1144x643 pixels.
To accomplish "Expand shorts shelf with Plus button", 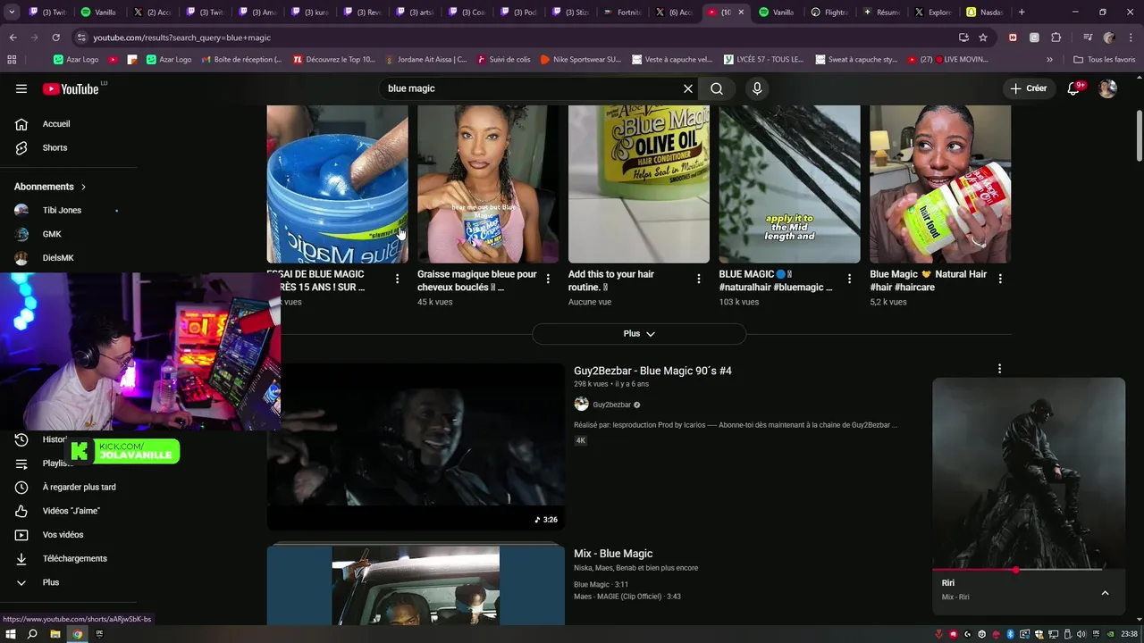I will [x=639, y=333].
